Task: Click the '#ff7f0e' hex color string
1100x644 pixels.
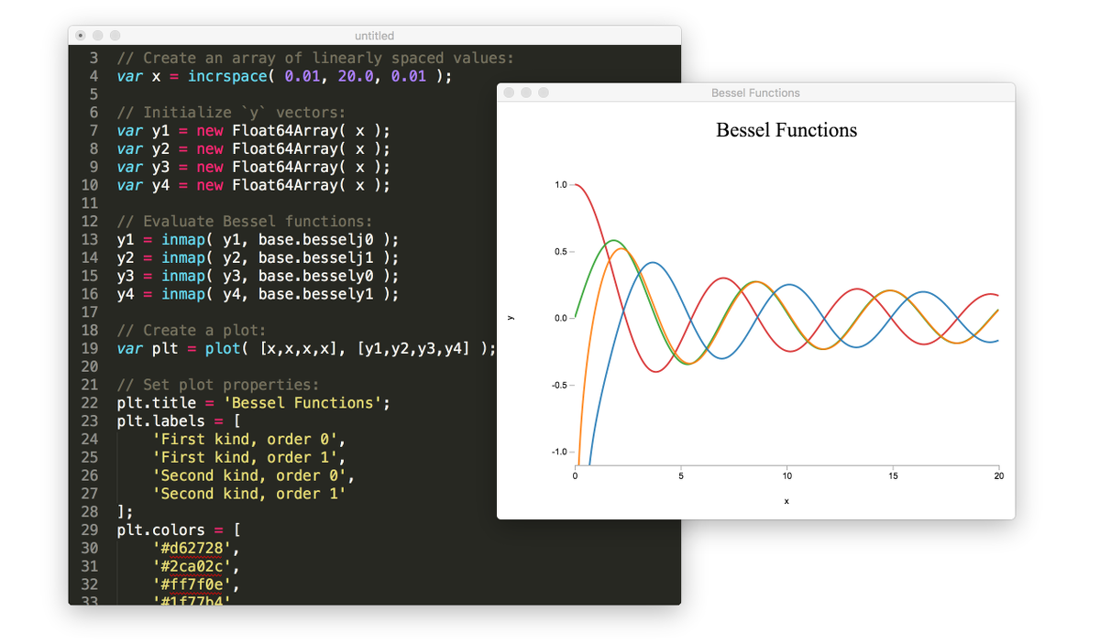Action: 191,584
